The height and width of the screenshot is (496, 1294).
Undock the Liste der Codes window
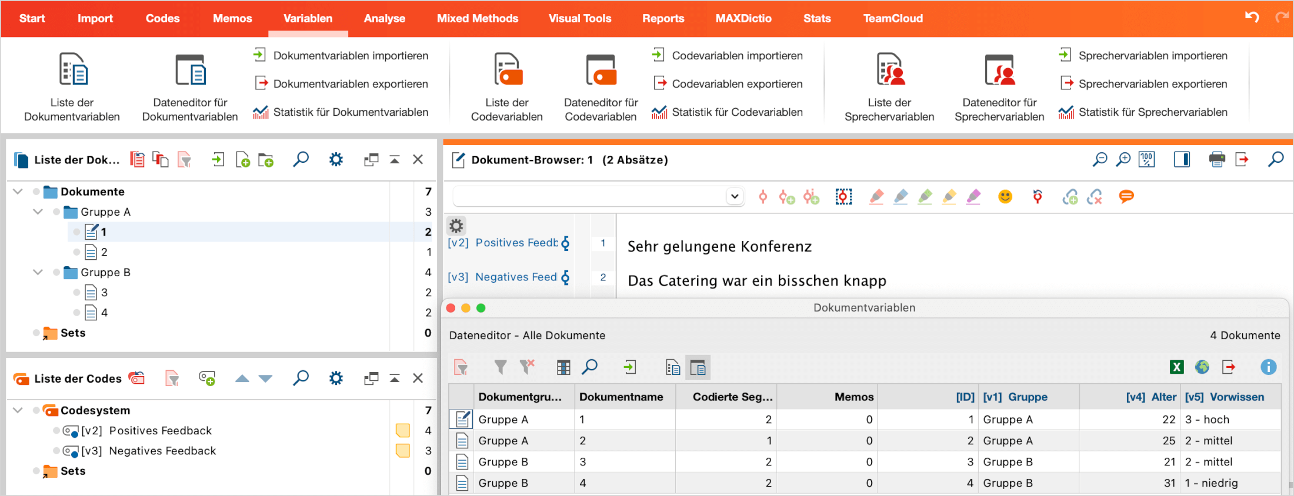point(371,378)
